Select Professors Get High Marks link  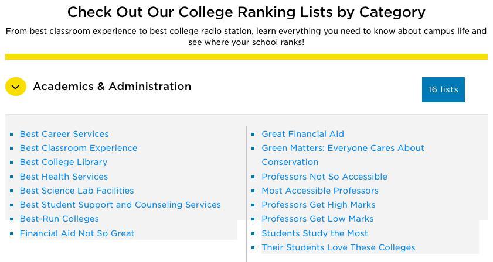click(318, 205)
